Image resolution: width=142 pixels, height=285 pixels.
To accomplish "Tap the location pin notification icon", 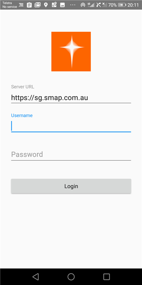I will (x=46, y=5).
